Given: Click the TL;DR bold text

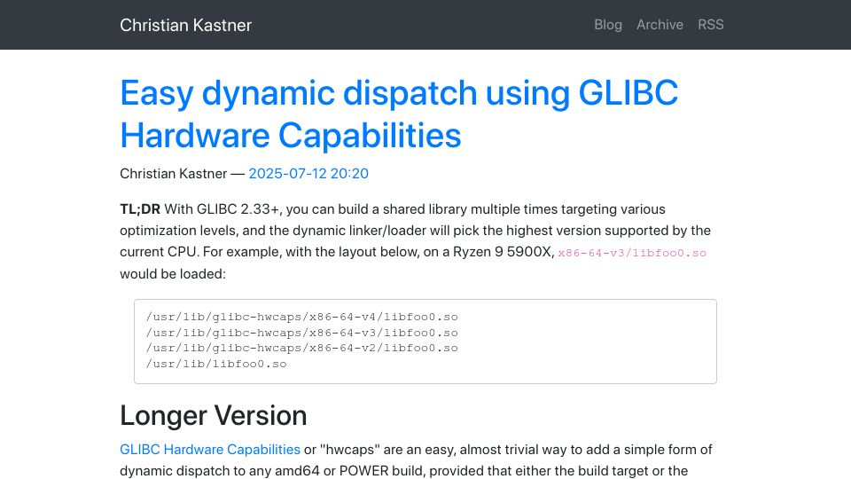Looking at the screenshot, I should click(x=140, y=209).
